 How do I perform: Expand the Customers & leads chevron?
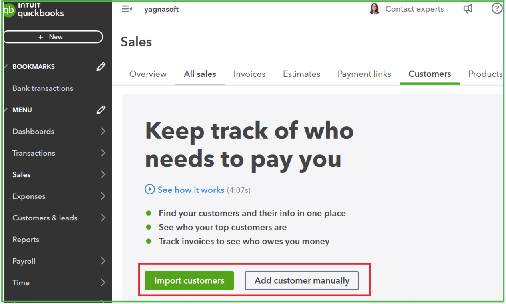point(103,218)
